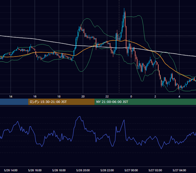Screen dimensions: 196x173
Task: Click the oscillator's lowest trough after 02:00
Action: point(161,149)
